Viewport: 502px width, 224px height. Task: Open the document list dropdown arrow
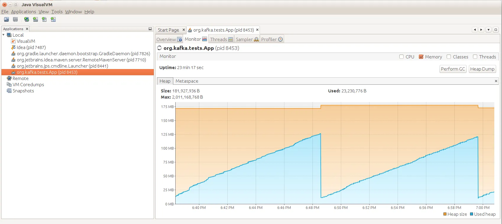(x=489, y=30)
